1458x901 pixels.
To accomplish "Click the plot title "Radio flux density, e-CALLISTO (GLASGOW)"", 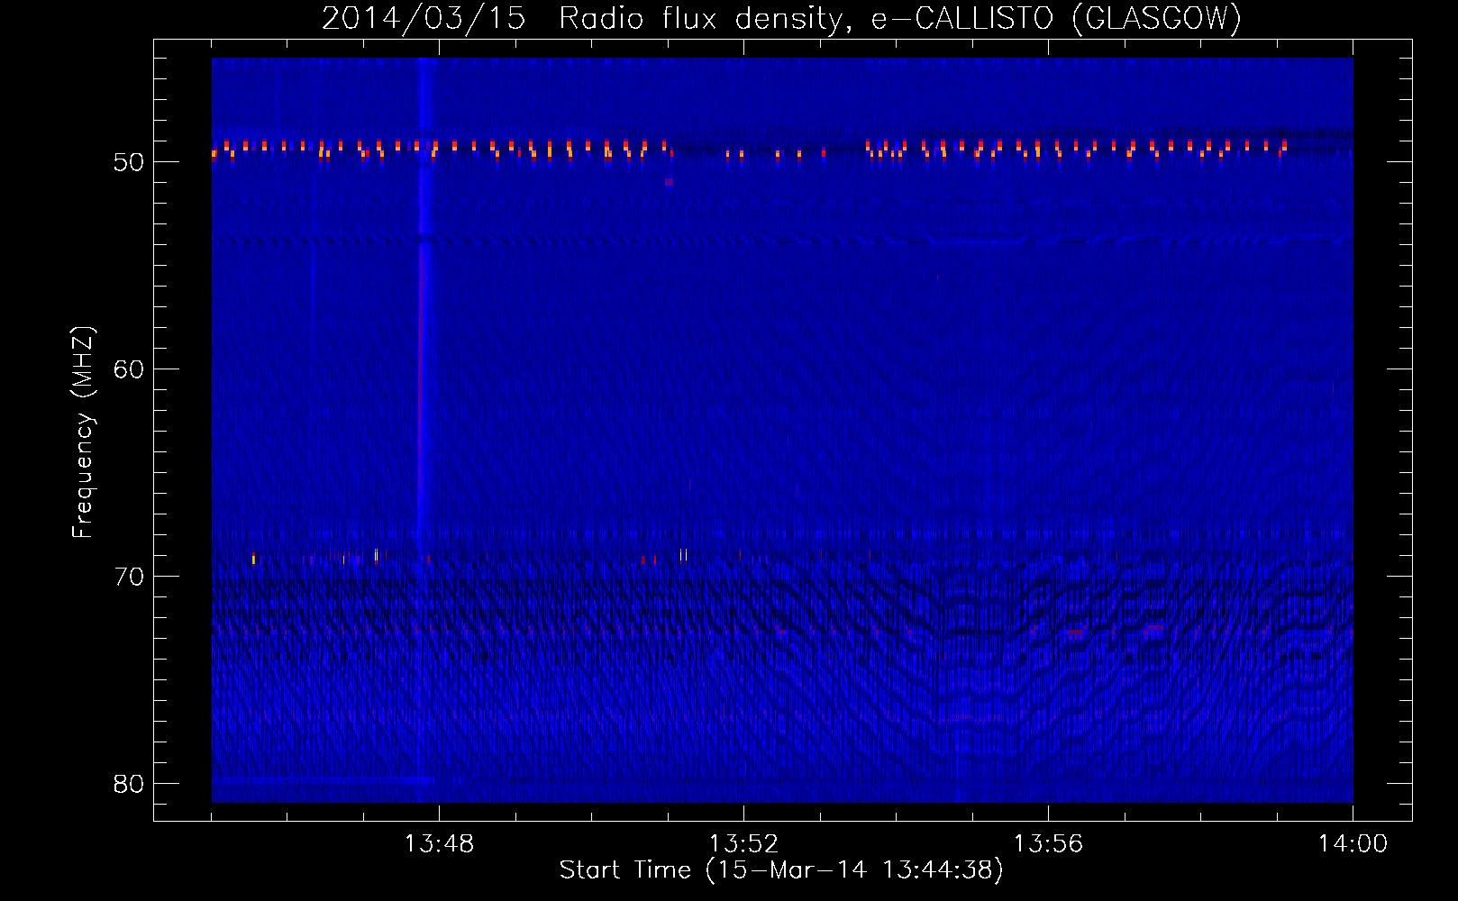I will point(900,18).
